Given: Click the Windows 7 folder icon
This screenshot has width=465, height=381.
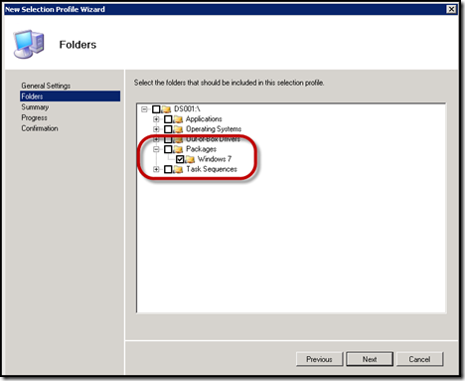Looking at the screenshot, I should click(x=190, y=159).
